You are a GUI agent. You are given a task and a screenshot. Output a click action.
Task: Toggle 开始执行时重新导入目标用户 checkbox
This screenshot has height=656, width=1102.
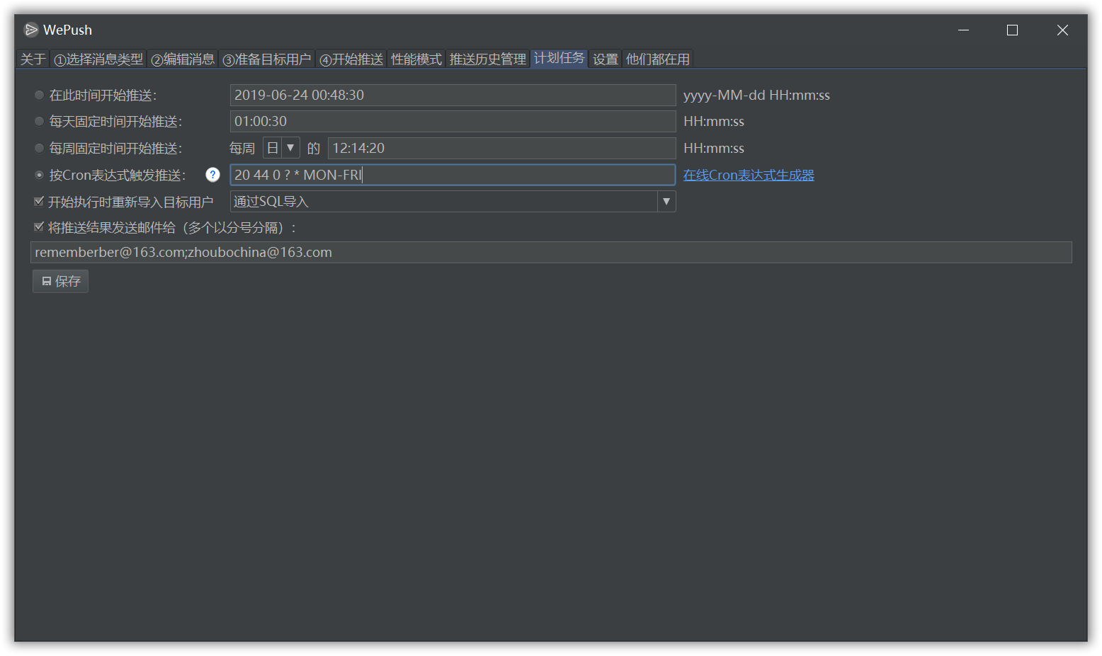coord(39,202)
